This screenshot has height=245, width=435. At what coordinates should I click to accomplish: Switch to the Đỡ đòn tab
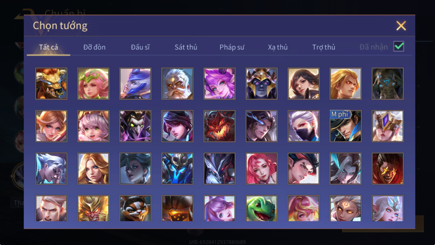coord(94,47)
